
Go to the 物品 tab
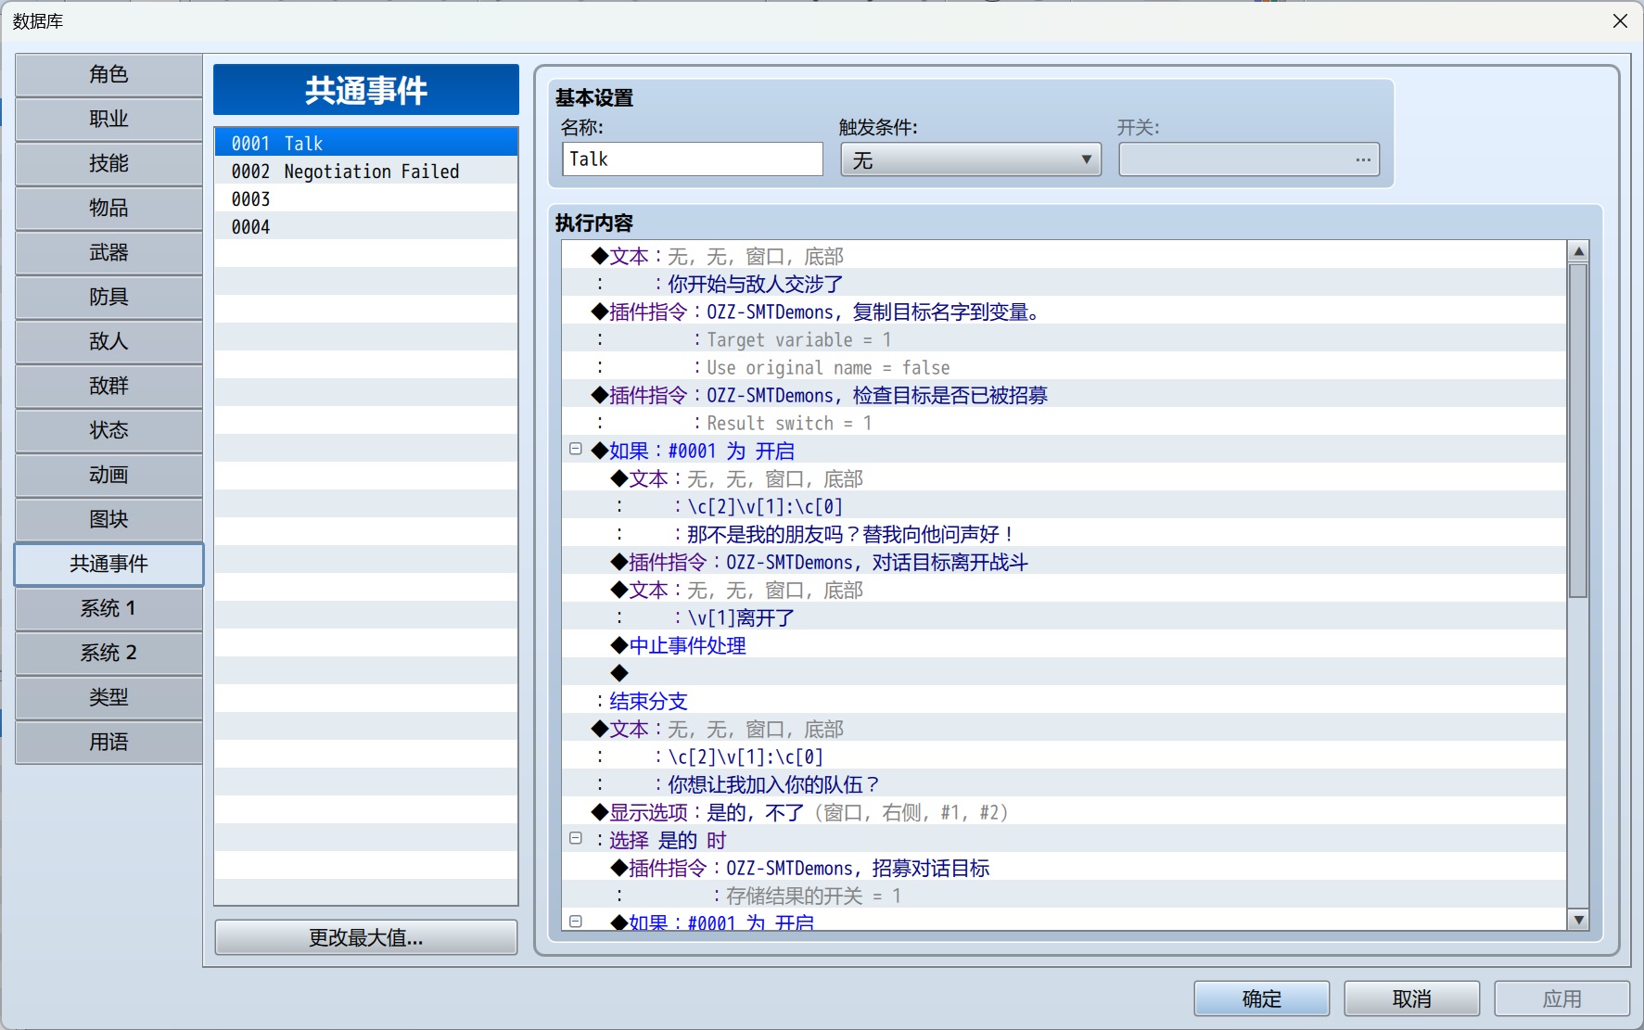108,209
